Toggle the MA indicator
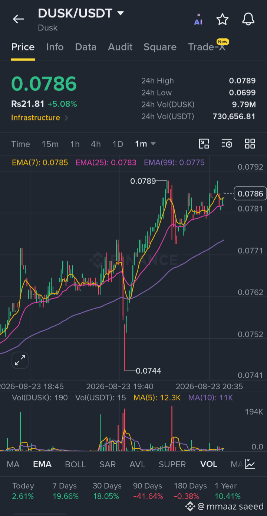The image size is (267, 516). 13,464
